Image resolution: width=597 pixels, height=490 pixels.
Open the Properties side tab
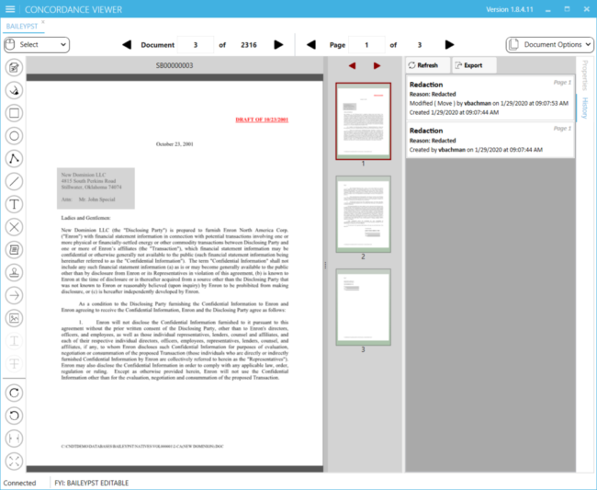pos(585,75)
